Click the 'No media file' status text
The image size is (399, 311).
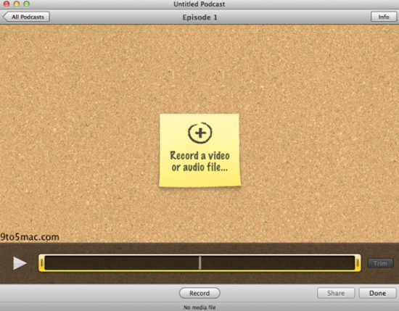[x=199, y=307]
